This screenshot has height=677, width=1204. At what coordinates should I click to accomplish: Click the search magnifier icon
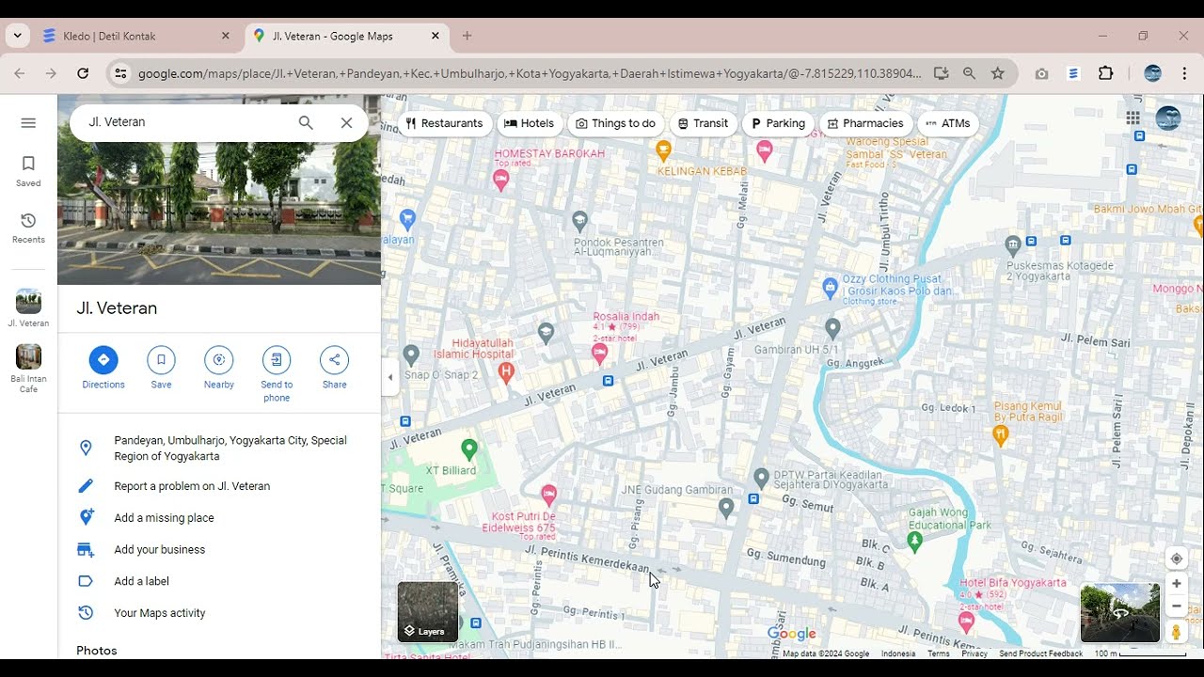[x=306, y=122]
